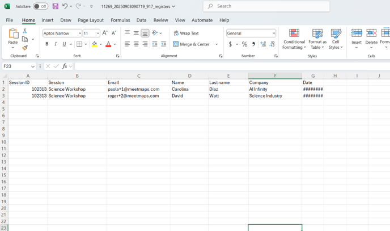
Task: Decrease indent in cell
Action: tap(155, 44)
